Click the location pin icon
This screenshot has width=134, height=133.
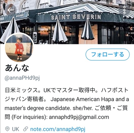pos(7,129)
